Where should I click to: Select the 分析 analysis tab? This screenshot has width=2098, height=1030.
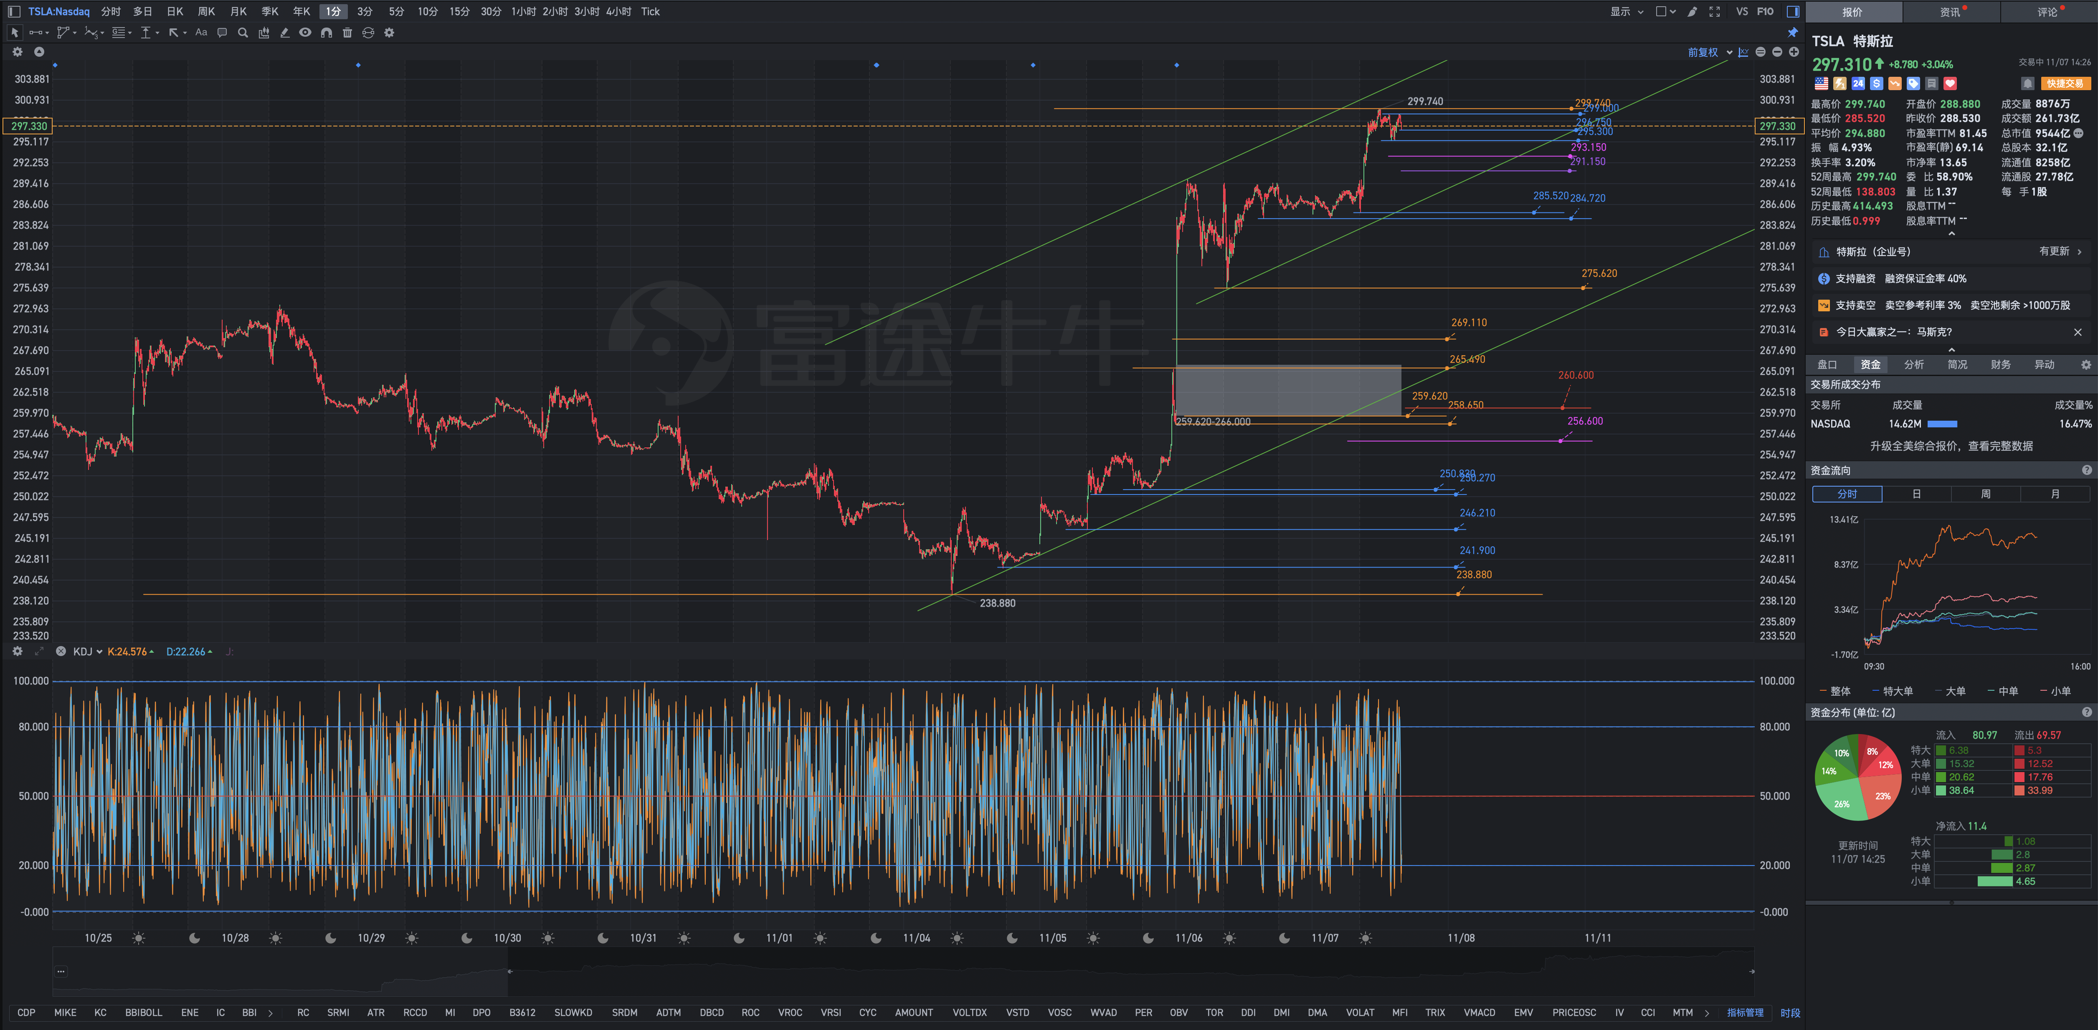click(1914, 365)
